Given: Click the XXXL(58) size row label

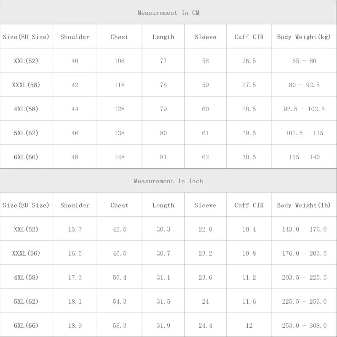Looking at the screenshot, I should (x=26, y=85).
